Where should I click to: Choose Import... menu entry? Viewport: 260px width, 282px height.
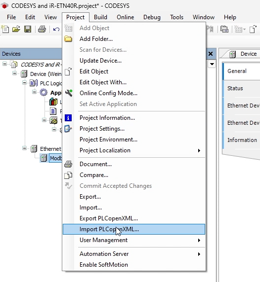click(x=134, y=208)
